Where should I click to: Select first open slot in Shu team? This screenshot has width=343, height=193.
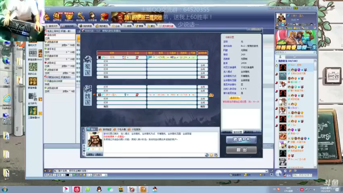[x=121, y=61]
